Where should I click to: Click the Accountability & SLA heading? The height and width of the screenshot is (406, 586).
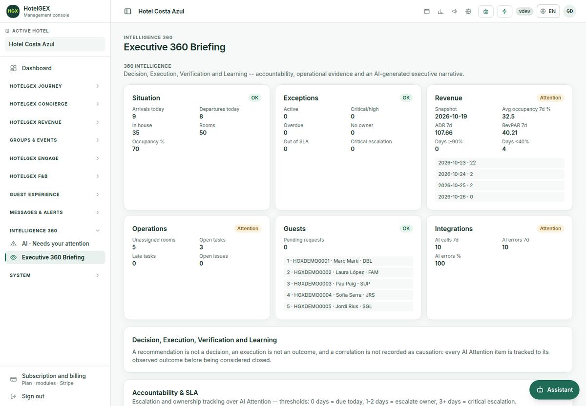click(165, 393)
